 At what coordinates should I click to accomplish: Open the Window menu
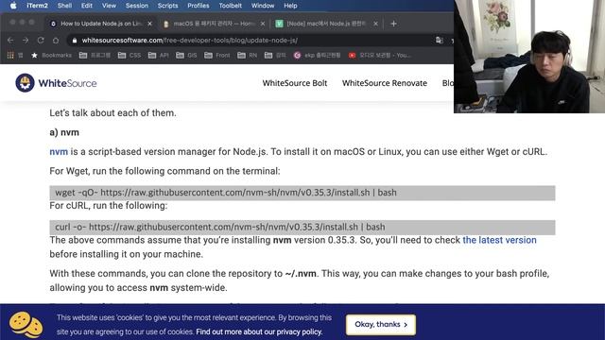(x=263, y=6)
